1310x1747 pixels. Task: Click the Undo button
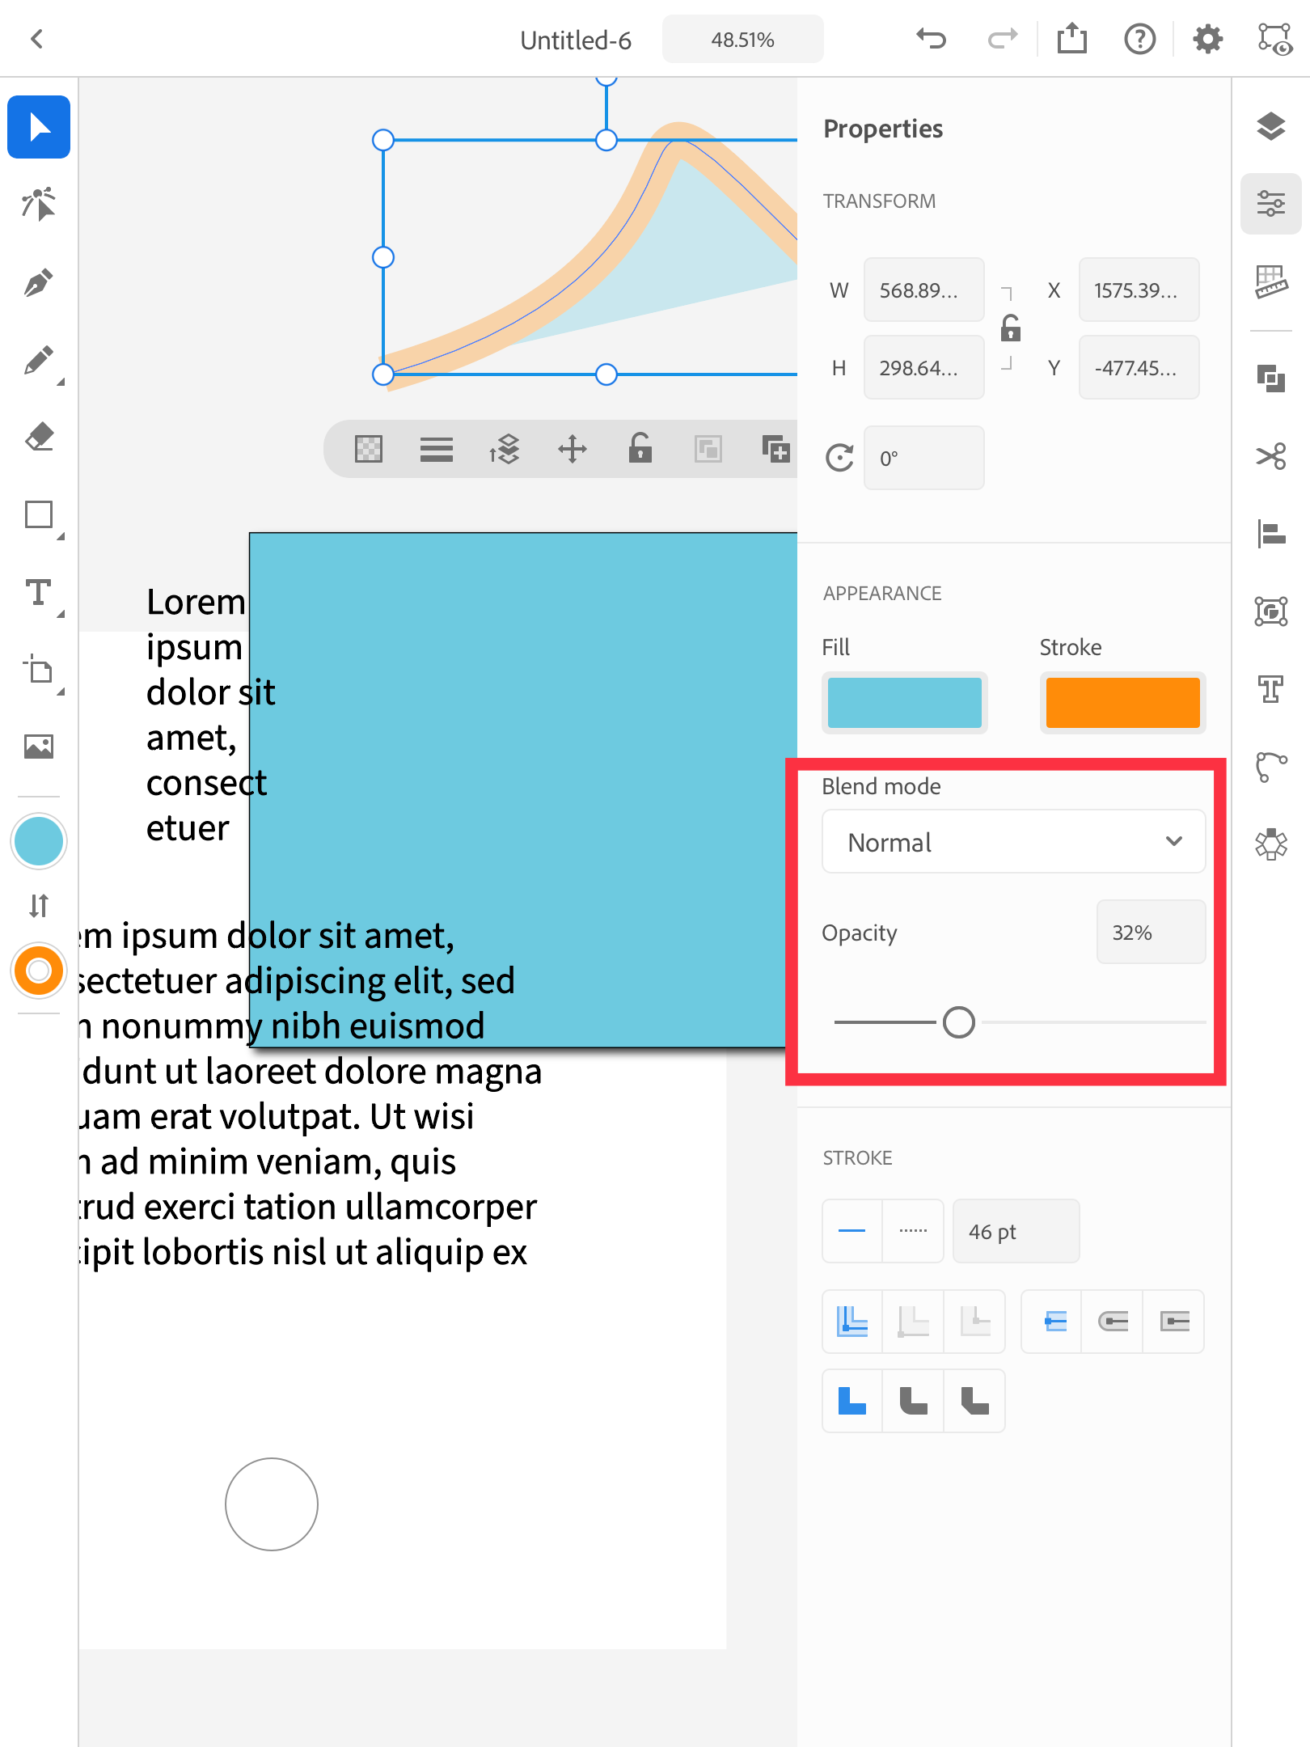point(931,38)
